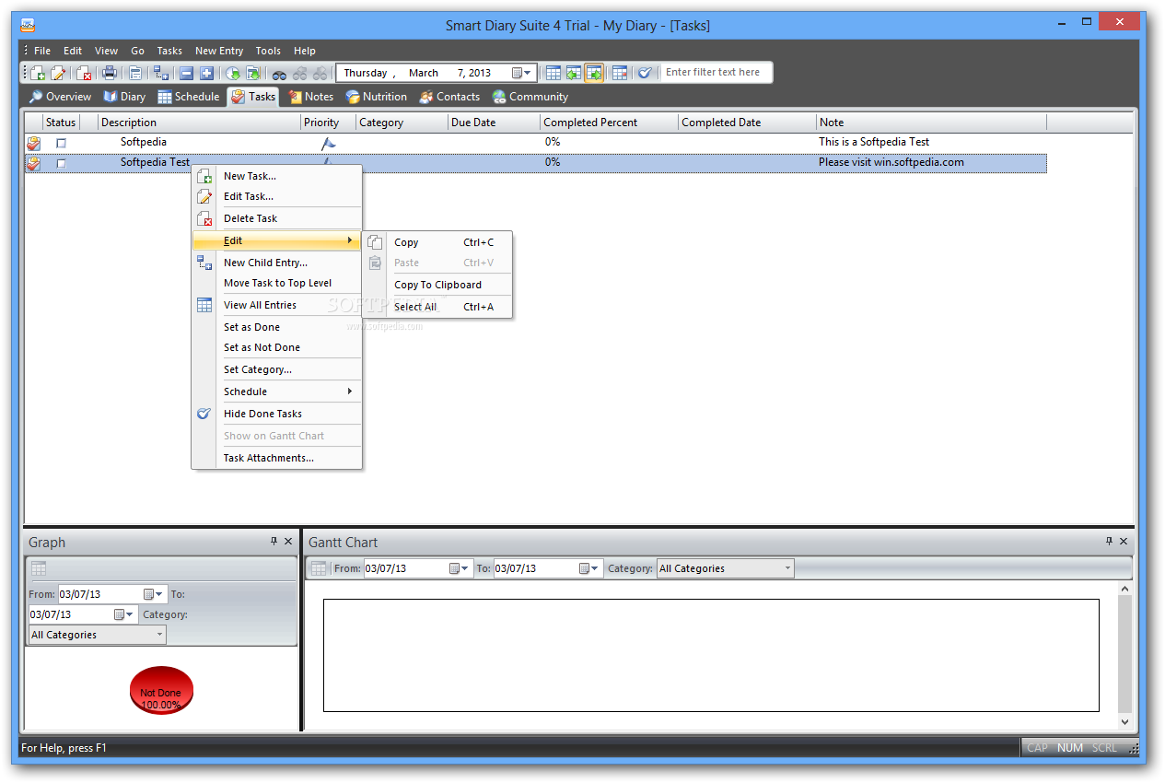The height and width of the screenshot is (783, 1165).
Task: Select Copy To Clipboard in the submenu
Action: tap(438, 285)
